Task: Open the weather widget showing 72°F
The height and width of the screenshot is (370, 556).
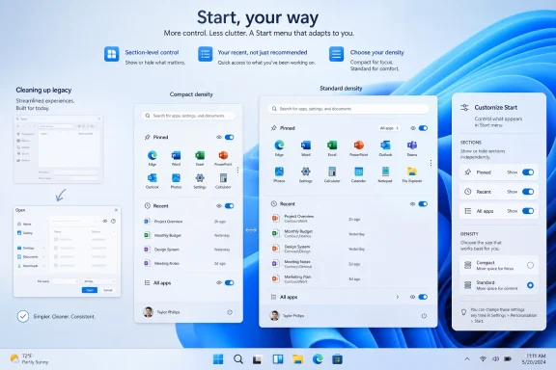Action: tap(29, 359)
